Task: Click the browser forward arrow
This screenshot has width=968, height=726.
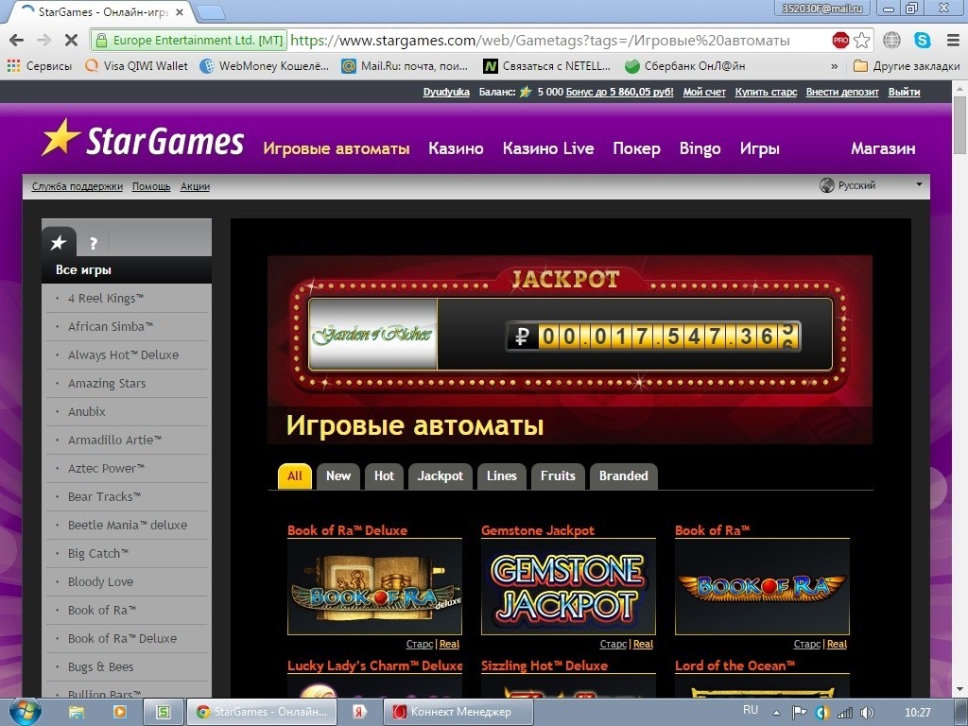Action: pyautogui.click(x=43, y=41)
